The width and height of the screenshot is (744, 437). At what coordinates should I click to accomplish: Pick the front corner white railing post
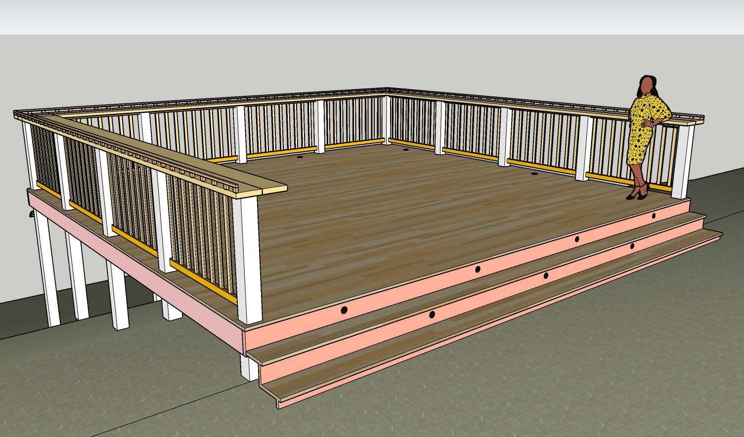point(248,260)
